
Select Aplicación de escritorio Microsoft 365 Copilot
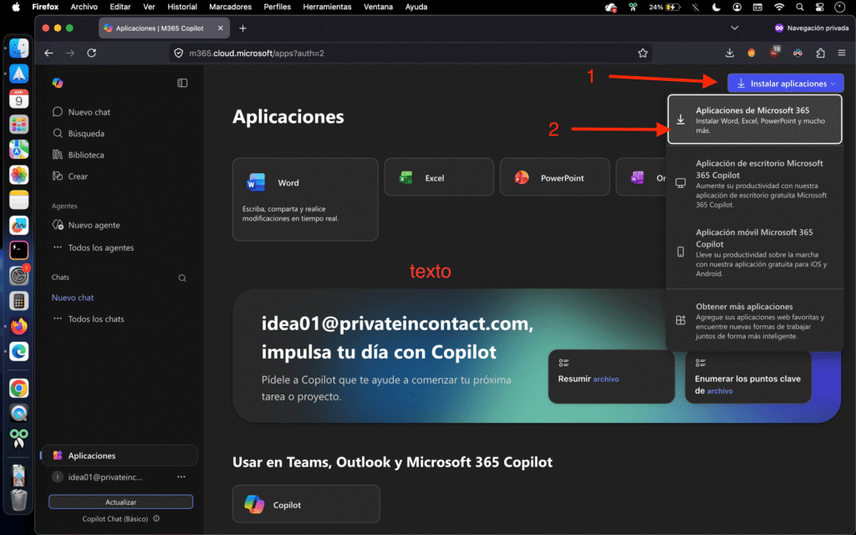(x=754, y=183)
